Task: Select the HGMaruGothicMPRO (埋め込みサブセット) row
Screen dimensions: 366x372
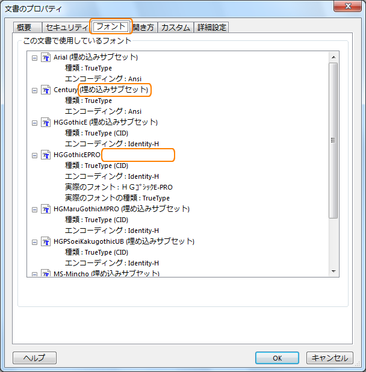Action: tap(122, 209)
